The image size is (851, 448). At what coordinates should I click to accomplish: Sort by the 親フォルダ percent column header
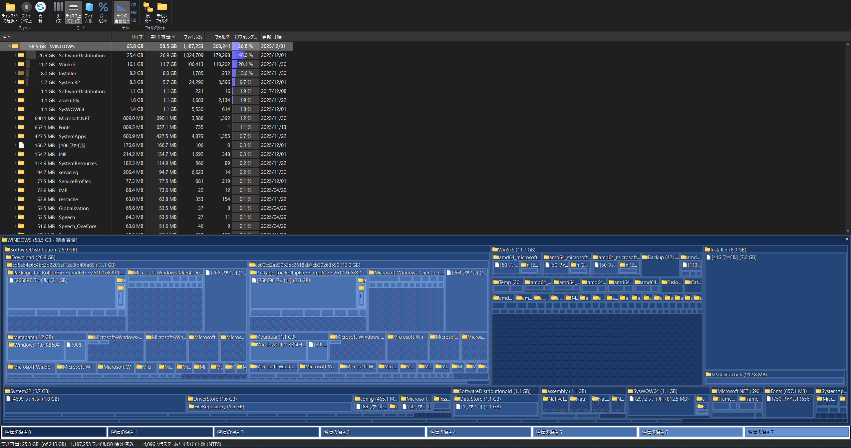tap(245, 37)
